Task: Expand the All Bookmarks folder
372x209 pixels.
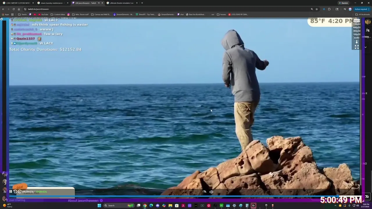Action: [363, 15]
